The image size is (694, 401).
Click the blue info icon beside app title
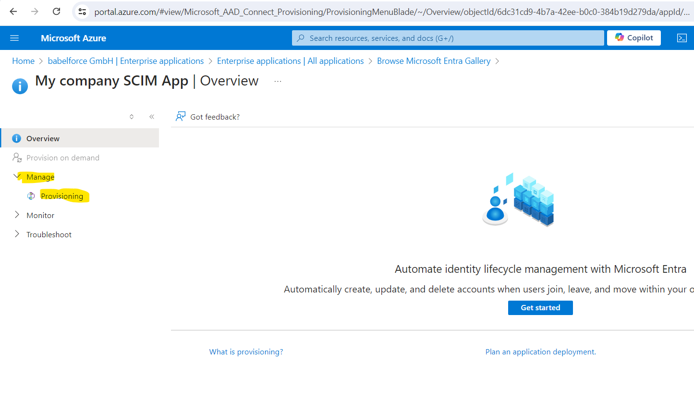pyautogui.click(x=20, y=86)
